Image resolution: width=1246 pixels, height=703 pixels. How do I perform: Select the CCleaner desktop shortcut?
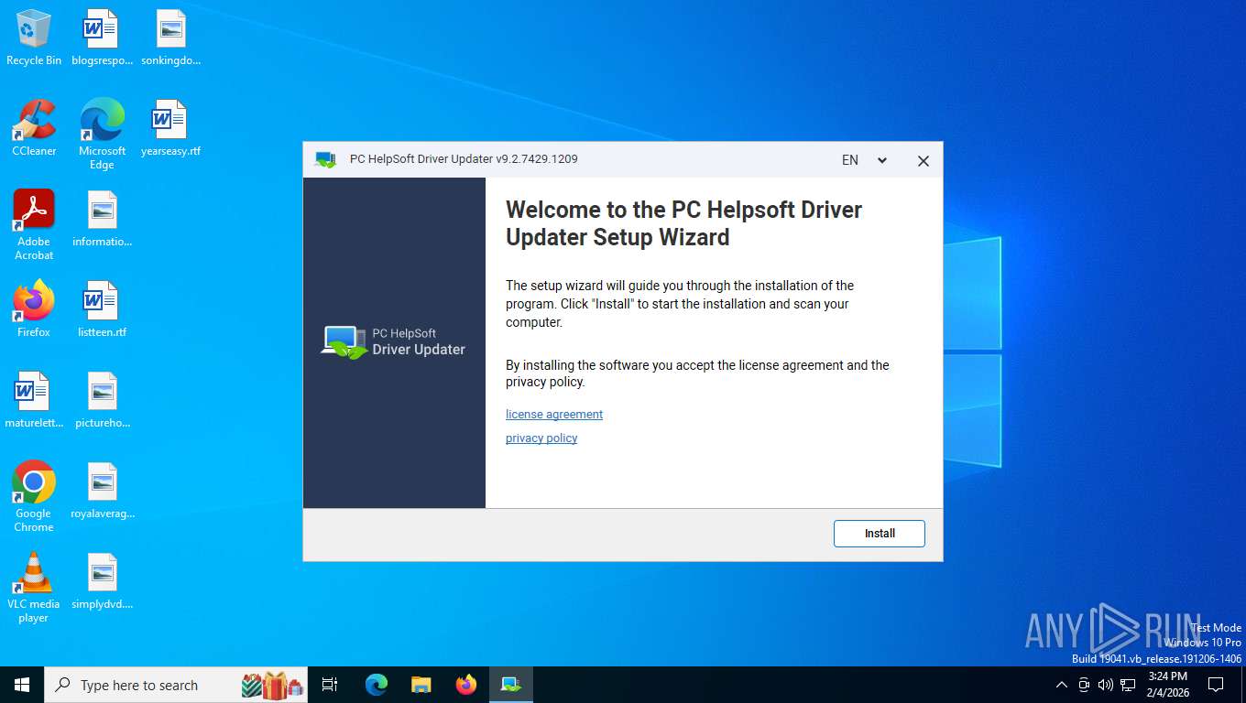[34, 128]
